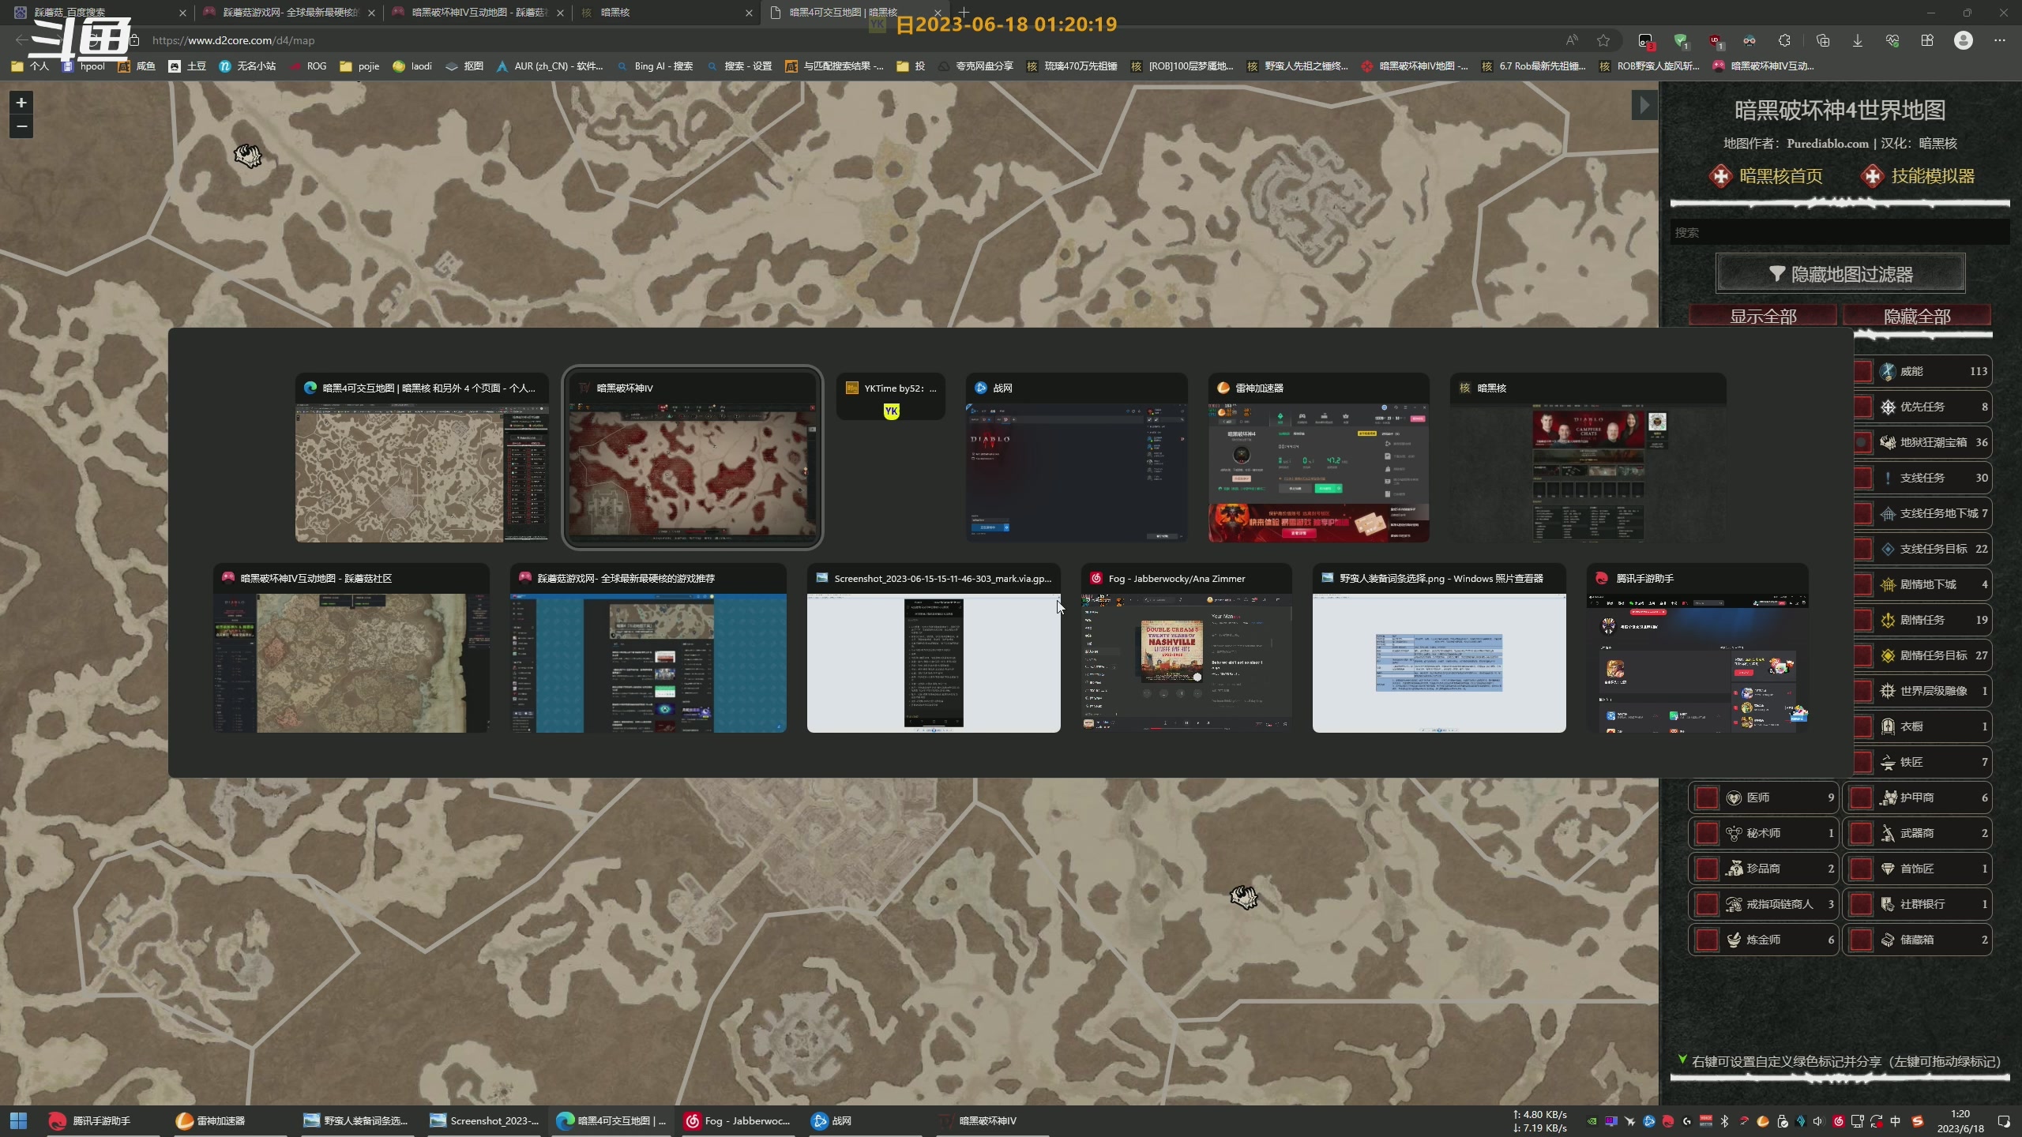Select 暗黑破坏神IV window in task switcher
Viewport: 2022px width, 1137px height.
[693, 457]
